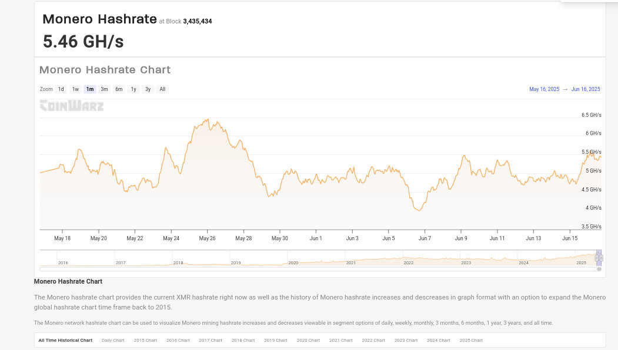Click the navigator range handle on the timeline
618x350 pixels.
(x=599, y=258)
